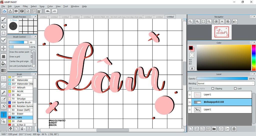The width and height of the screenshot is (256, 136).
Task: Enable the layer Lock checkbox
Action: pos(235,88)
